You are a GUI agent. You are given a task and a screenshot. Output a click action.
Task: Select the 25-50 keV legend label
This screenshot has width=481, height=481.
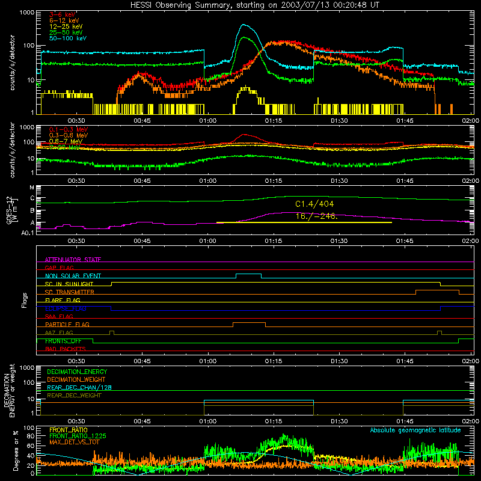pyautogui.click(x=66, y=32)
